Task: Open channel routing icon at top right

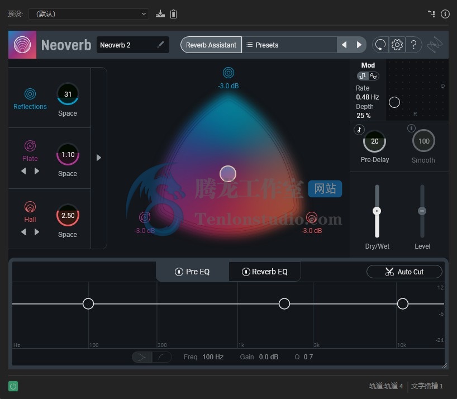Action: (x=431, y=14)
